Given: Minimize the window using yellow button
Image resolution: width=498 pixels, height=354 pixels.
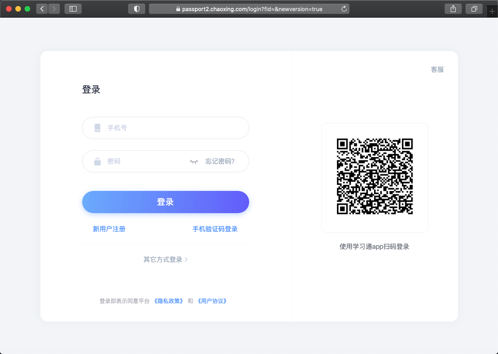Looking at the screenshot, I should [18, 9].
